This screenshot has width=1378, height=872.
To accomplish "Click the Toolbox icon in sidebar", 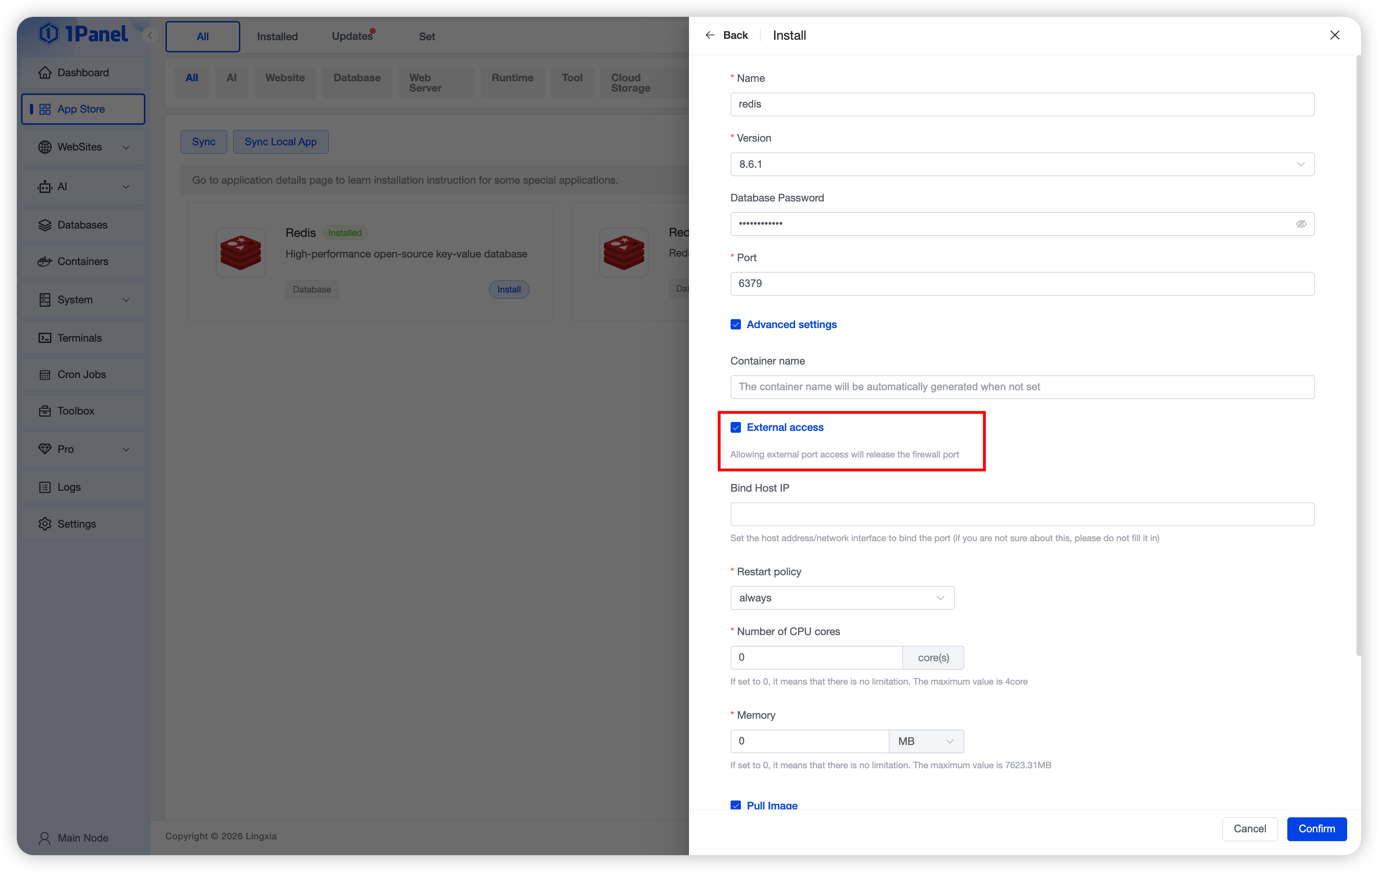I will pos(44,411).
